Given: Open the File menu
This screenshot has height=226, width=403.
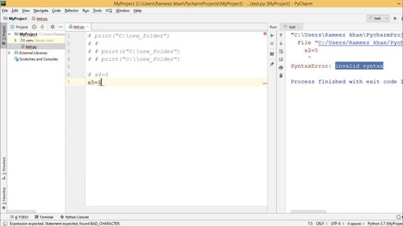Looking at the screenshot, I should [5, 11].
